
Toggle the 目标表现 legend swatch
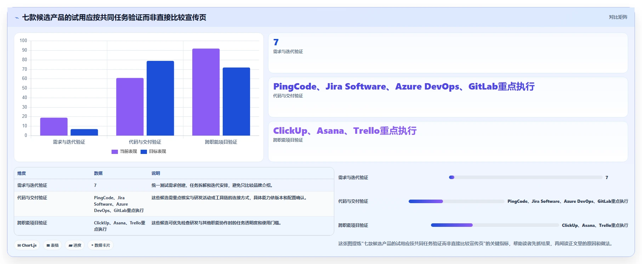143,151
